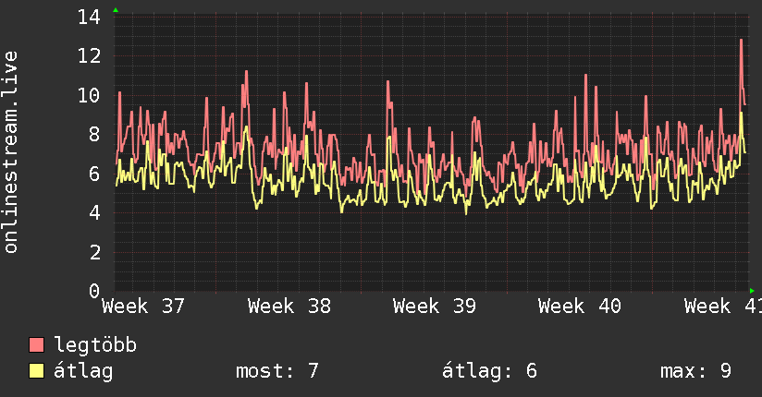Image resolution: width=762 pixels, height=397 pixels.
Task: Click the y-axis label '6'
Action: click(94, 174)
